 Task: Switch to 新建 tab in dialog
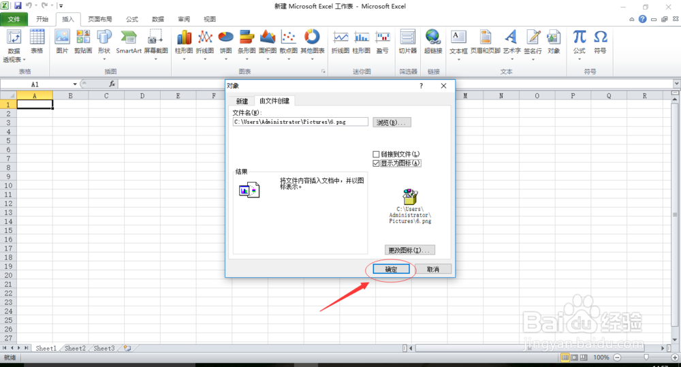click(x=242, y=101)
